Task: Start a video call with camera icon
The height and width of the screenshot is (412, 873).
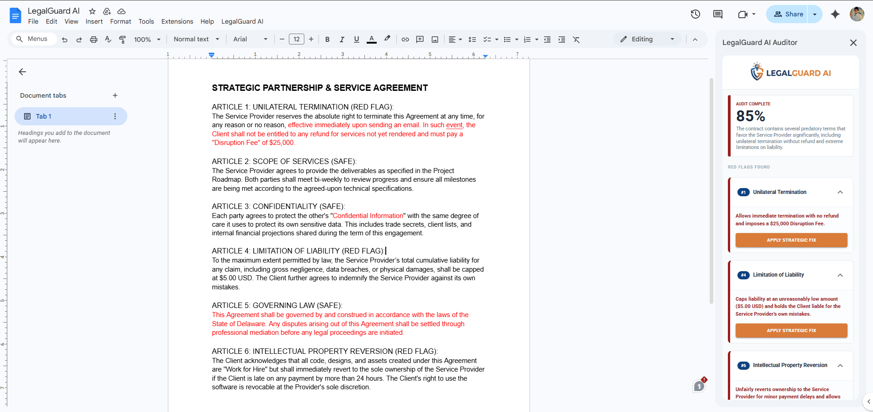Action: (743, 14)
